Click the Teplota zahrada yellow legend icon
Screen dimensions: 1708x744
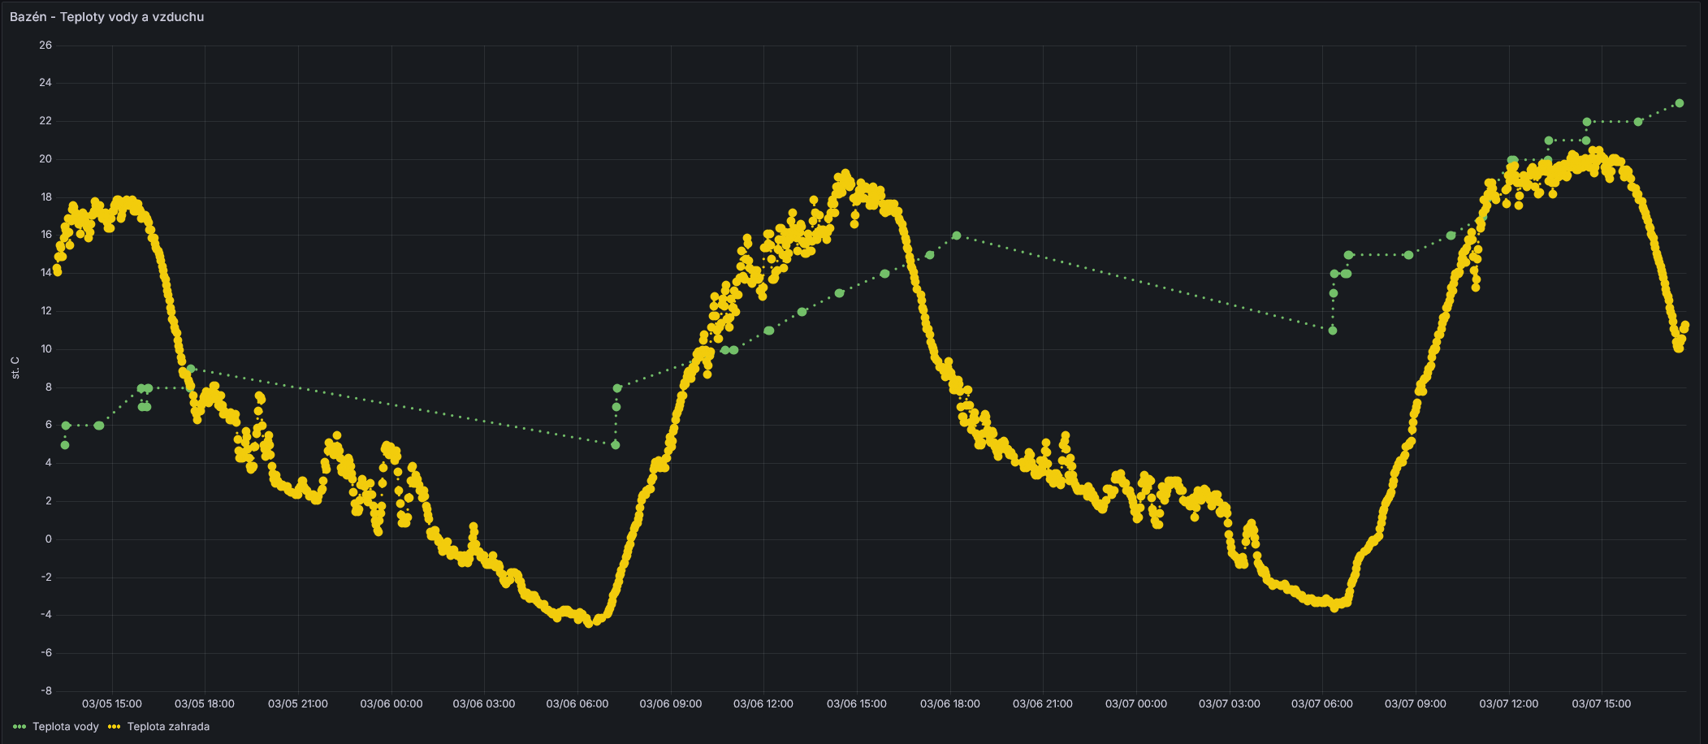click(115, 727)
